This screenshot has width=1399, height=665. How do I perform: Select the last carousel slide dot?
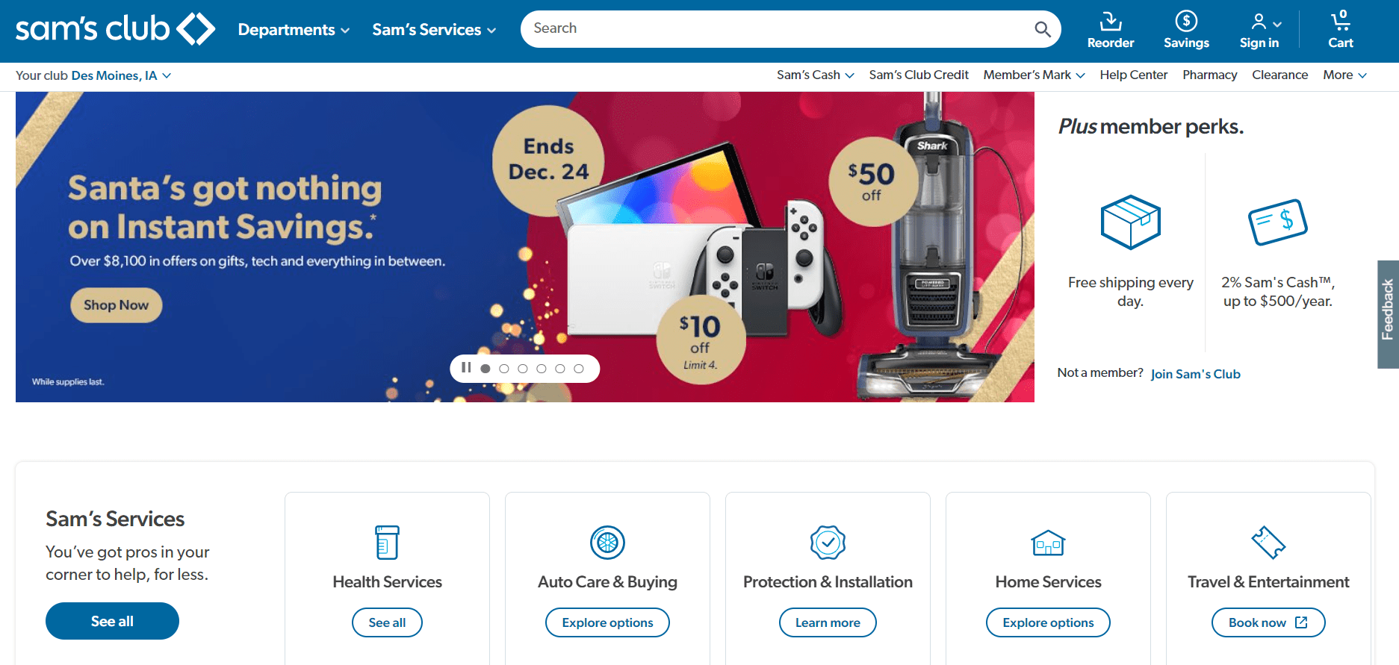pos(579,369)
